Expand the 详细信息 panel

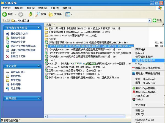coord(38,98)
